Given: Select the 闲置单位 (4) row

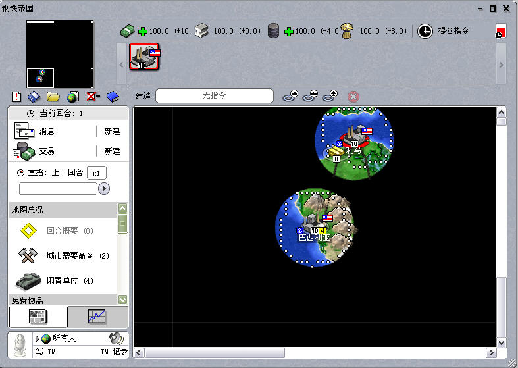Looking at the screenshot, I should coord(63,281).
